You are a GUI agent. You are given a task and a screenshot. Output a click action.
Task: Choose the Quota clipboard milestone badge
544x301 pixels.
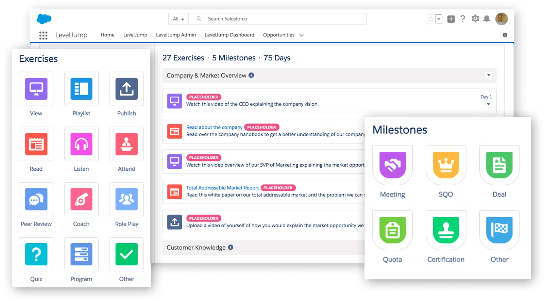(x=392, y=230)
